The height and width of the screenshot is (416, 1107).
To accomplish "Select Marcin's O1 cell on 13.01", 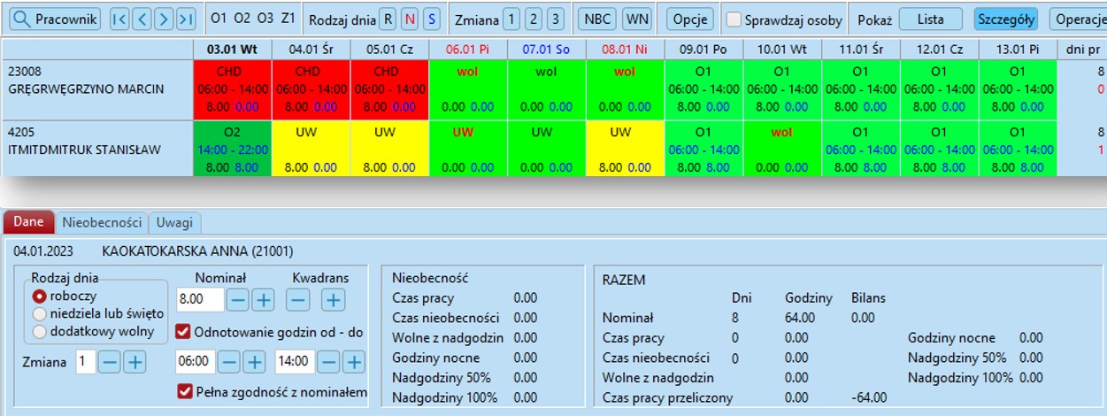I will click(x=1018, y=89).
